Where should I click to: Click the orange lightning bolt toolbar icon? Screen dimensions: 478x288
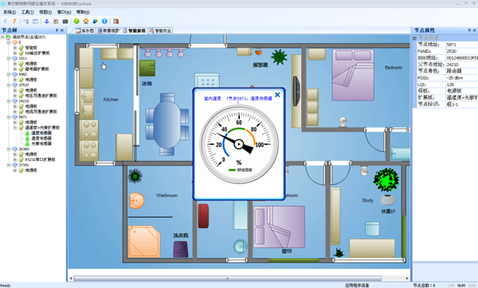pos(14,21)
